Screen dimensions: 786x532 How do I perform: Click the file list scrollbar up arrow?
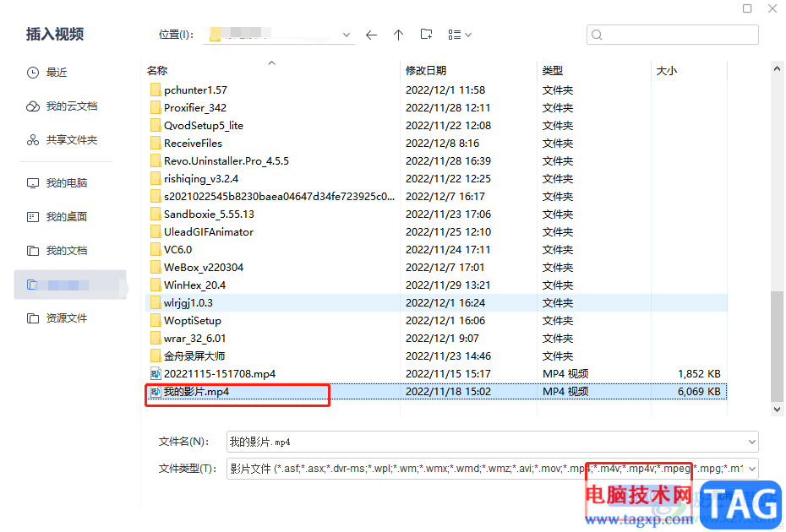(777, 69)
